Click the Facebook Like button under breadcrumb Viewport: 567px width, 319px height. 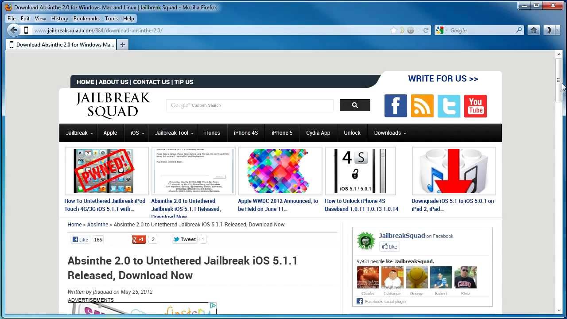coord(81,239)
